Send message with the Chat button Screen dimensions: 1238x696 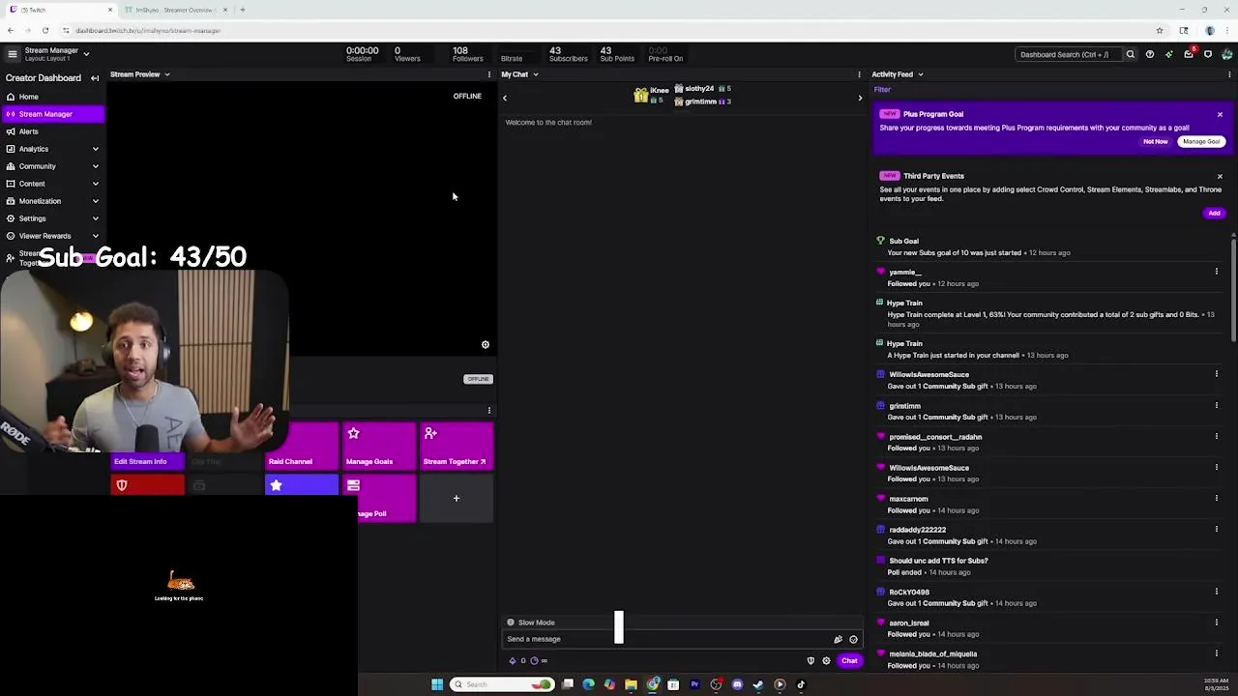click(849, 661)
